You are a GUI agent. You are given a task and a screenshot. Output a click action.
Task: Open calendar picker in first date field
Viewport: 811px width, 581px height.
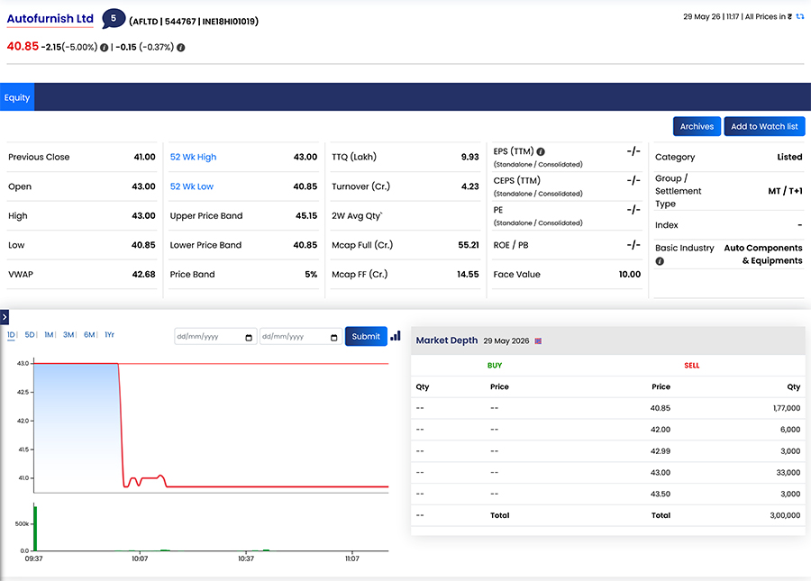pyautogui.click(x=249, y=338)
